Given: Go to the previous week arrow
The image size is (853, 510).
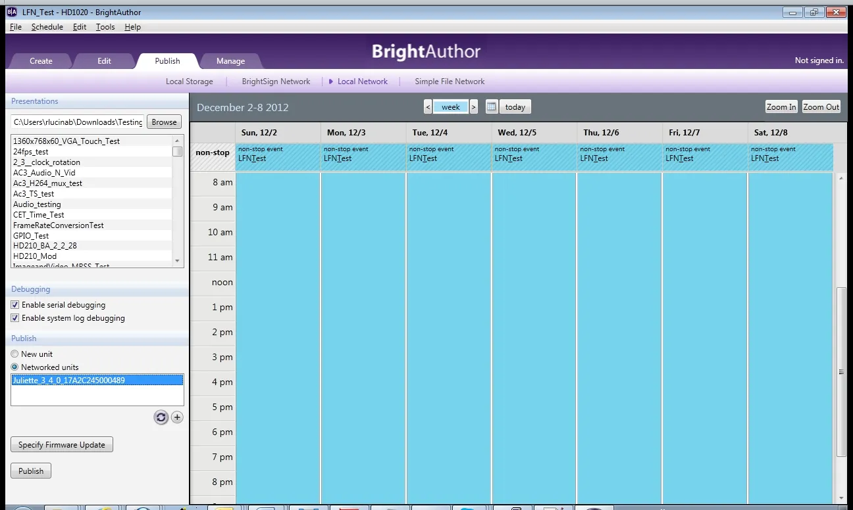Looking at the screenshot, I should point(428,107).
